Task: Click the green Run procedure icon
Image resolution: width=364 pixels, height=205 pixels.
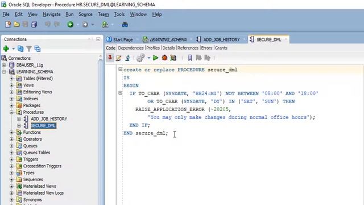Action: coord(155,58)
